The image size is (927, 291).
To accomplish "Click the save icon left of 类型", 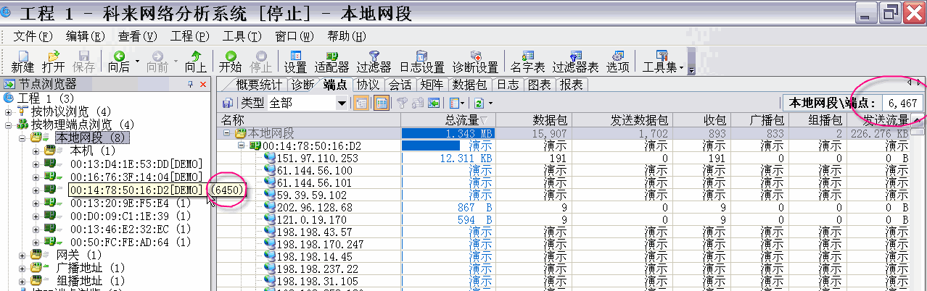I will (227, 103).
